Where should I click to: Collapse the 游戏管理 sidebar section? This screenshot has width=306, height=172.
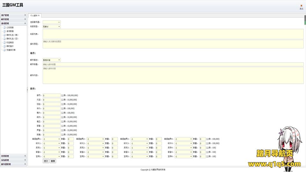coord(25,23)
